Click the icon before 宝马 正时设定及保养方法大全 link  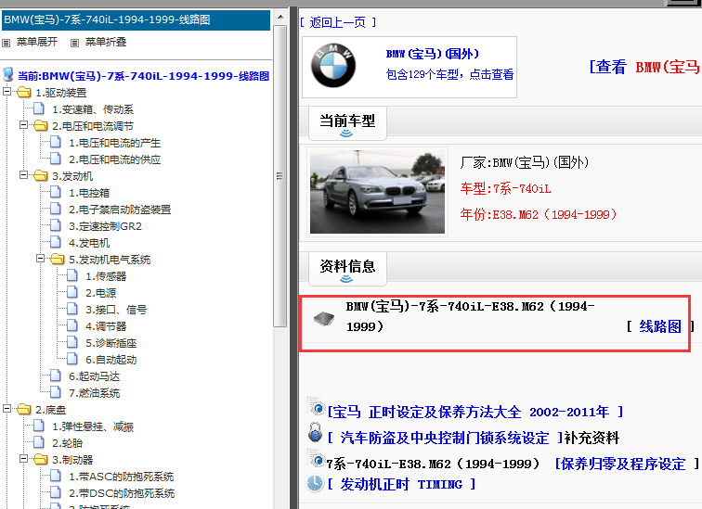coord(317,407)
